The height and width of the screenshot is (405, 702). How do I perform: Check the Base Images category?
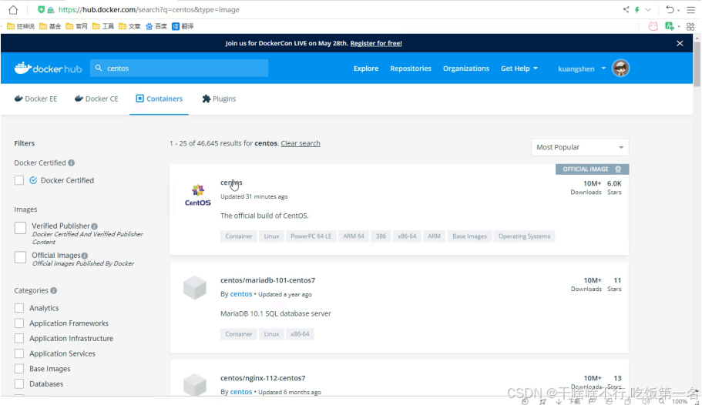pyautogui.click(x=18, y=369)
